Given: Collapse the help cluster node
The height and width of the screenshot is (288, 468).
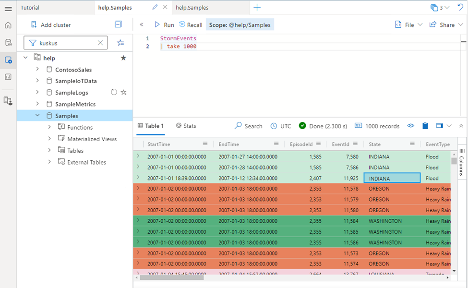Looking at the screenshot, I should coord(25,58).
